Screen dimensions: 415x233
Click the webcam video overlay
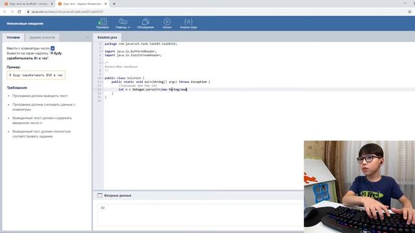click(x=359, y=187)
